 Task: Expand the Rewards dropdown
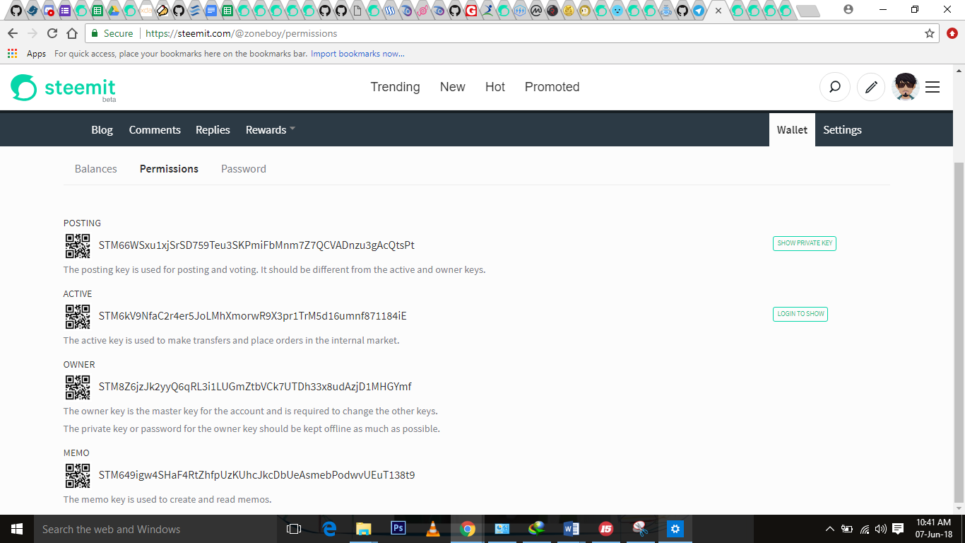[271, 130]
